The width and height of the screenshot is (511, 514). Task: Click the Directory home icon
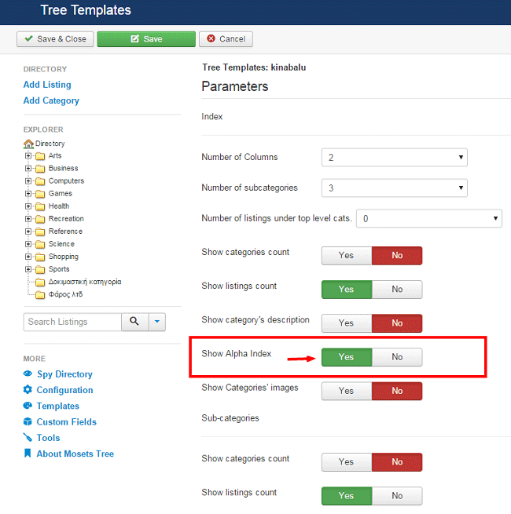tap(28, 144)
